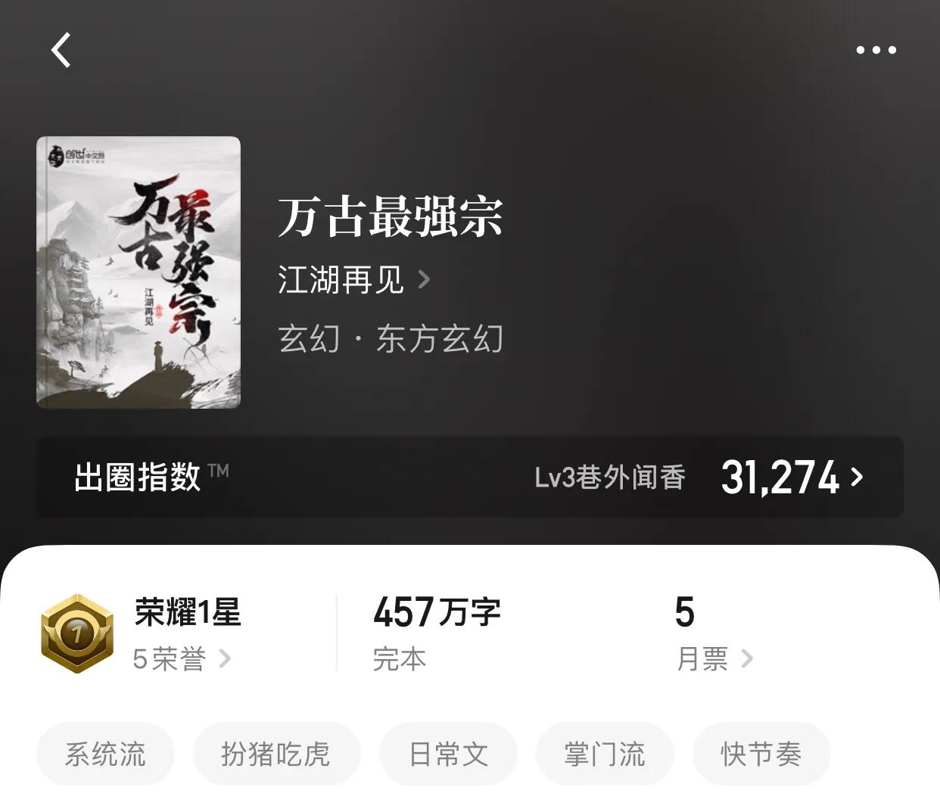Tap the book title 万古最强宗
The height and width of the screenshot is (809, 940).
click(391, 216)
